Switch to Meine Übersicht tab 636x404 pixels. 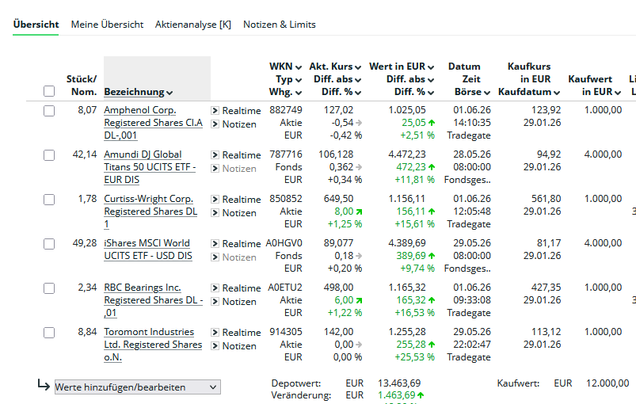click(107, 25)
